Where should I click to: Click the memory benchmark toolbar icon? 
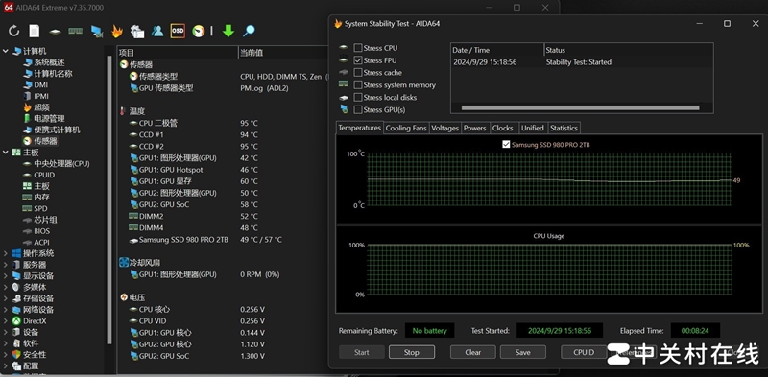coord(75,32)
